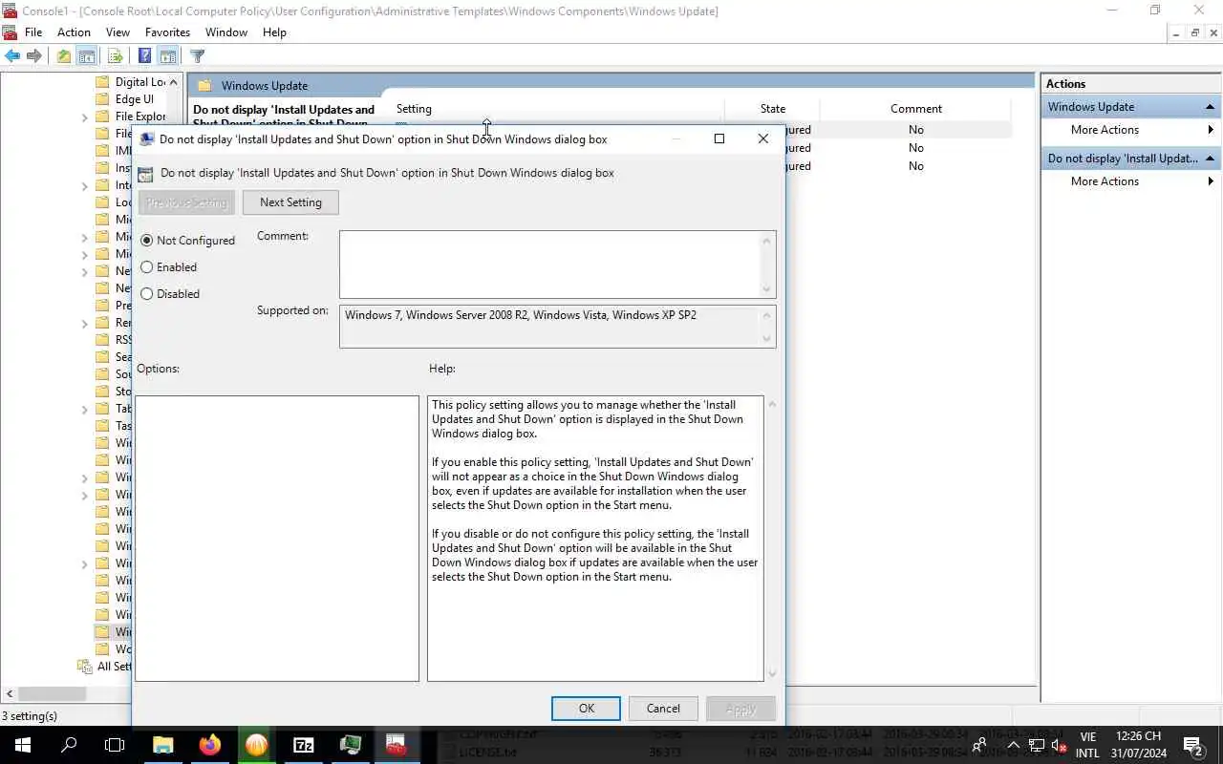Go back with the blue Back arrow
The image size is (1223, 764).
(12, 56)
